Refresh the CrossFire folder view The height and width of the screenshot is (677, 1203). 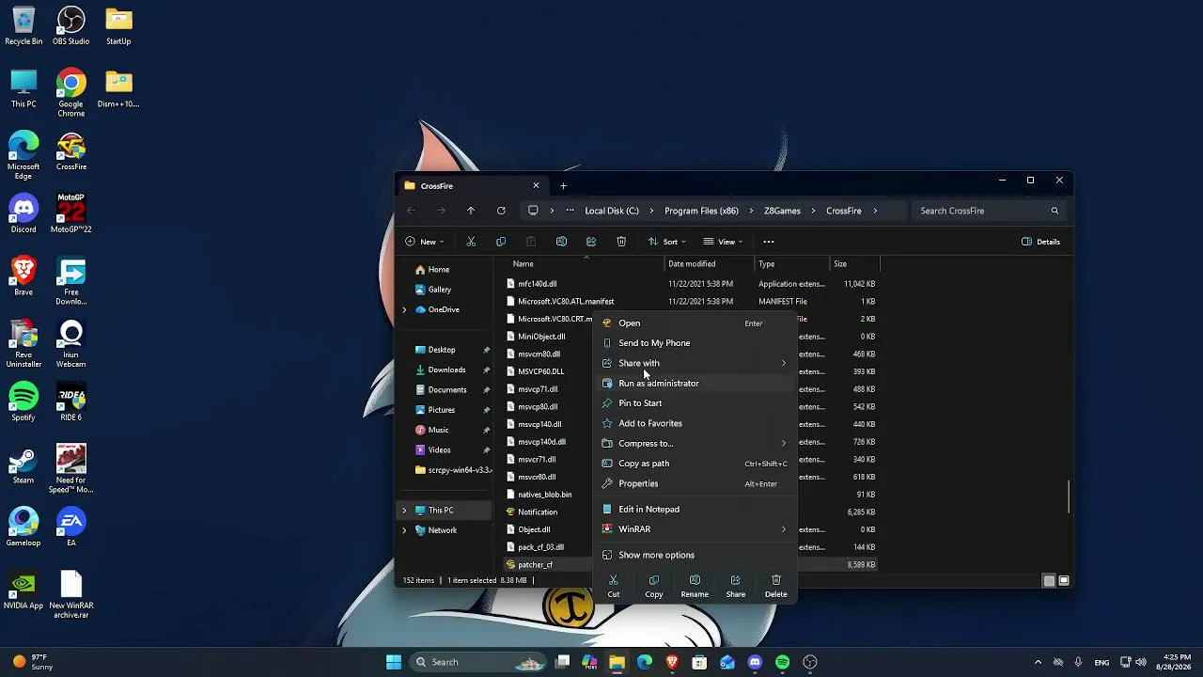(x=501, y=211)
